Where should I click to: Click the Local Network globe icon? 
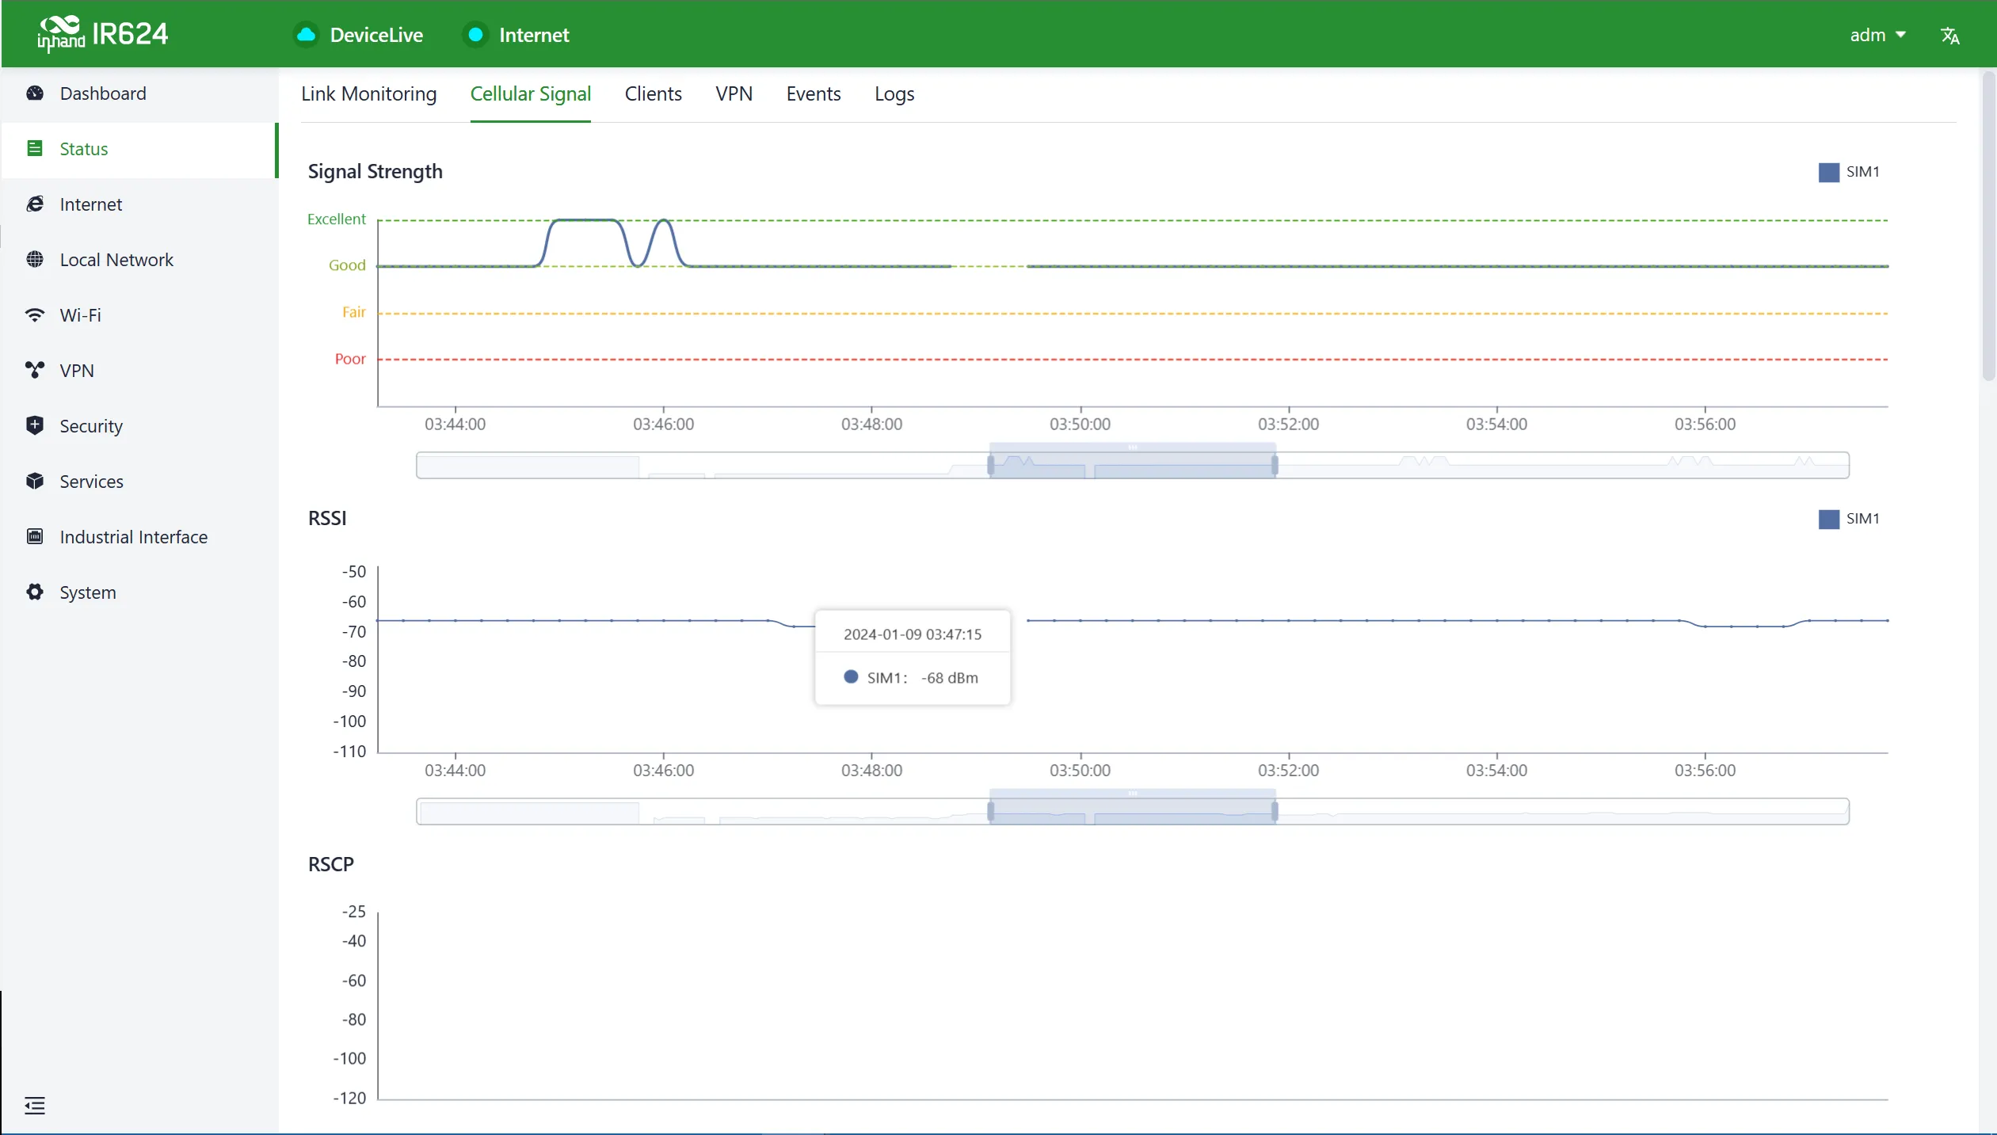click(35, 260)
